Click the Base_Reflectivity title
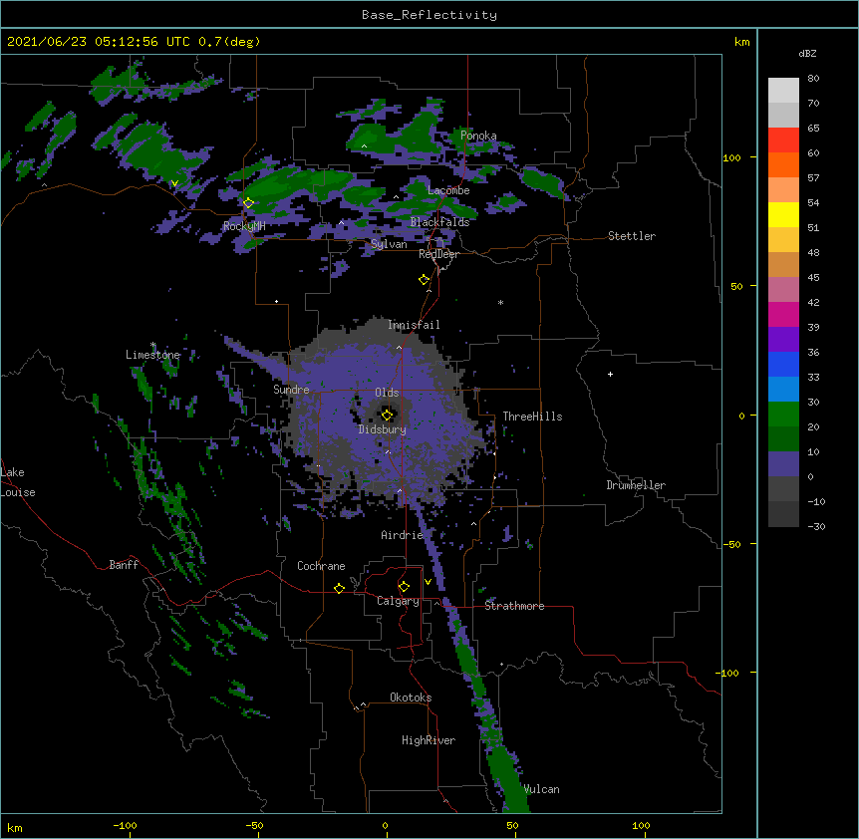 pyautogui.click(x=429, y=15)
